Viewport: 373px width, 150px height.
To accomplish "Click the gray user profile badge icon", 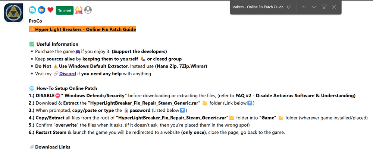I will tap(88, 10).
